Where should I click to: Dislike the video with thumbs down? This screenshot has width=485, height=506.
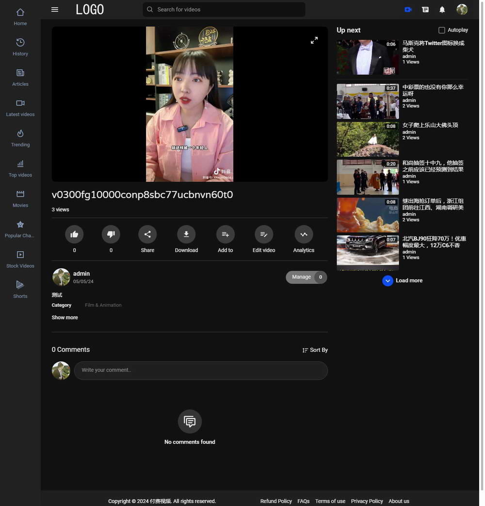click(x=111, y=234)
